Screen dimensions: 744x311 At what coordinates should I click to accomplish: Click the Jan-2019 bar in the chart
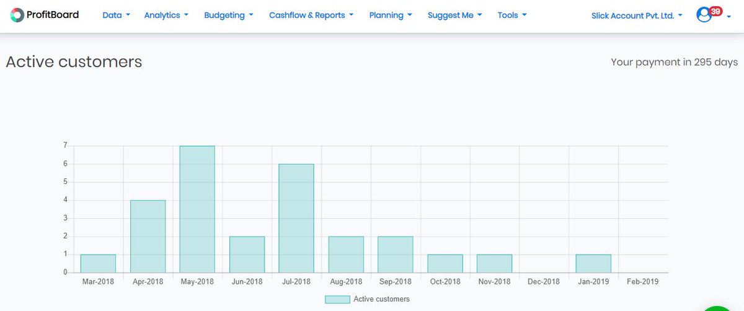tap(593, 263)
